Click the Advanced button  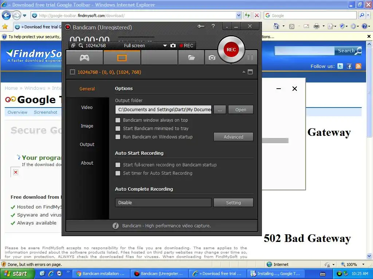point(233,137)
